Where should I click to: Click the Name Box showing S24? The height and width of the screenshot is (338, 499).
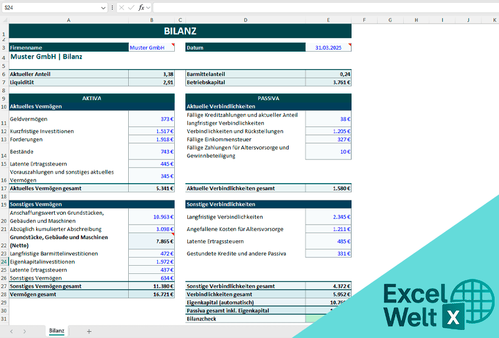50,7
